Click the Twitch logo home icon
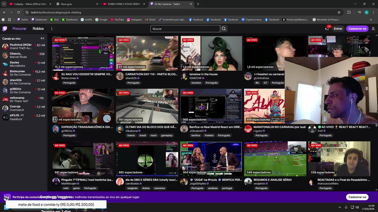Screen dimensions: 378x212 click(5, 29)
